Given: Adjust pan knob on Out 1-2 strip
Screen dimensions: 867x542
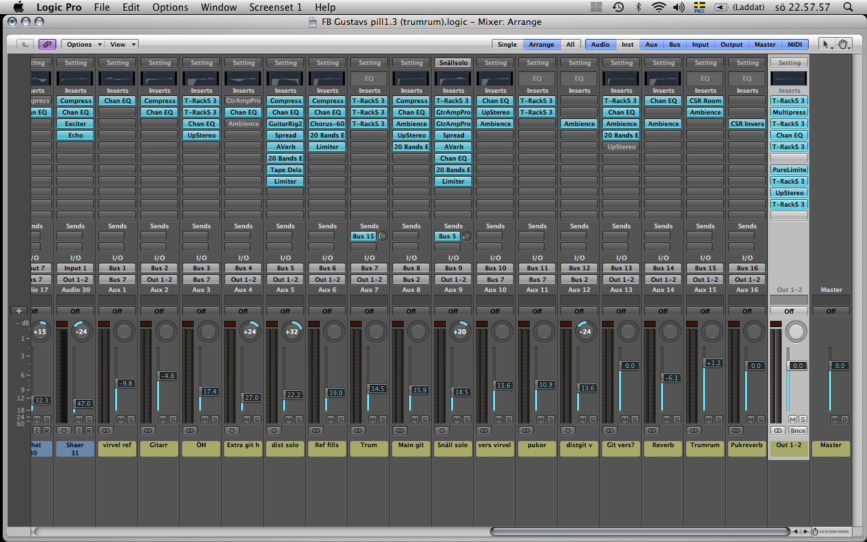Looking at the screenshot, I should pyautogui.click(x=796, y=331).
